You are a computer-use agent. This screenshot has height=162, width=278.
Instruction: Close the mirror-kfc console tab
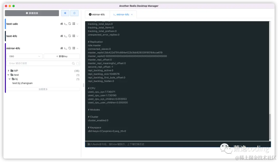pos(132,14)
